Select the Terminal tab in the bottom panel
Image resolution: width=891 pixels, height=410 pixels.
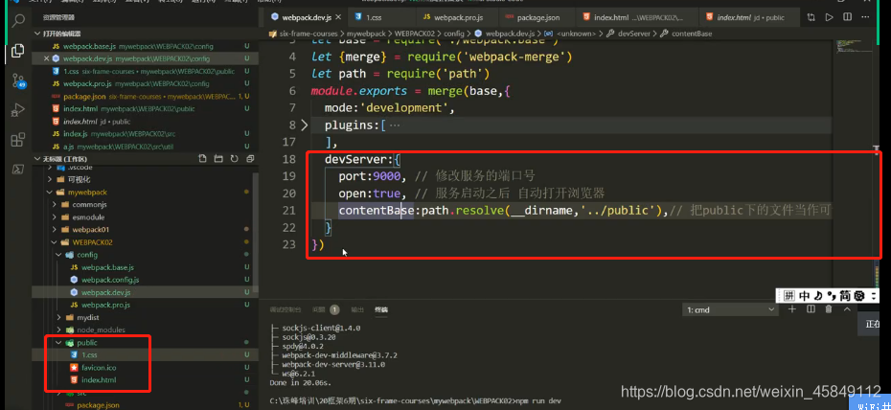[380, 310]
